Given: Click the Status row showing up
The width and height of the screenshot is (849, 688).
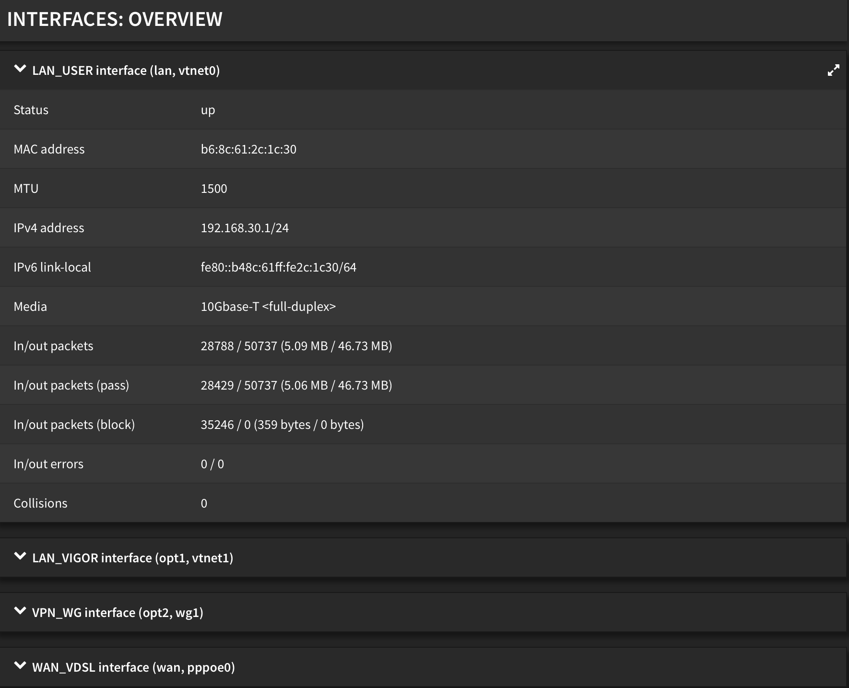Looking at the screenshot, I should click(208, 109).
